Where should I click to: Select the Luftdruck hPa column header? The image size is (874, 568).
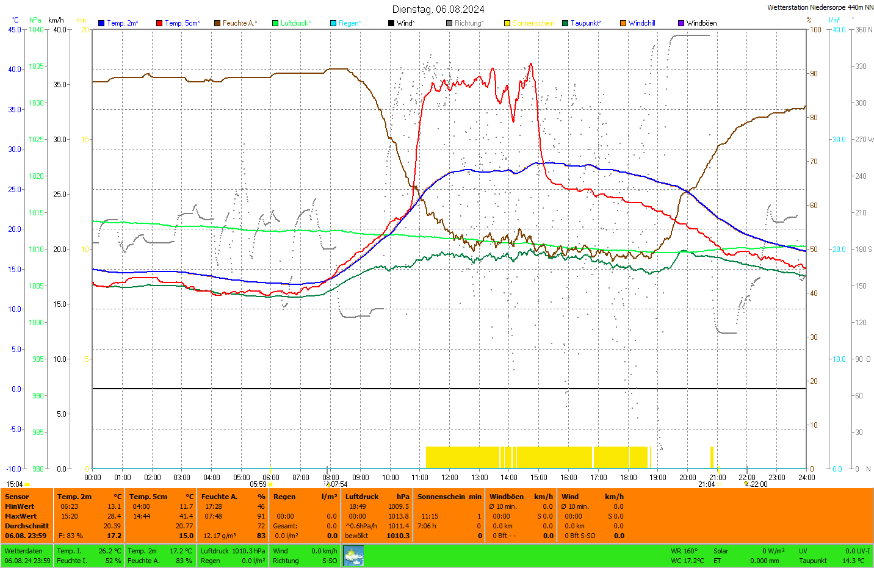click(x=377, y=497)
